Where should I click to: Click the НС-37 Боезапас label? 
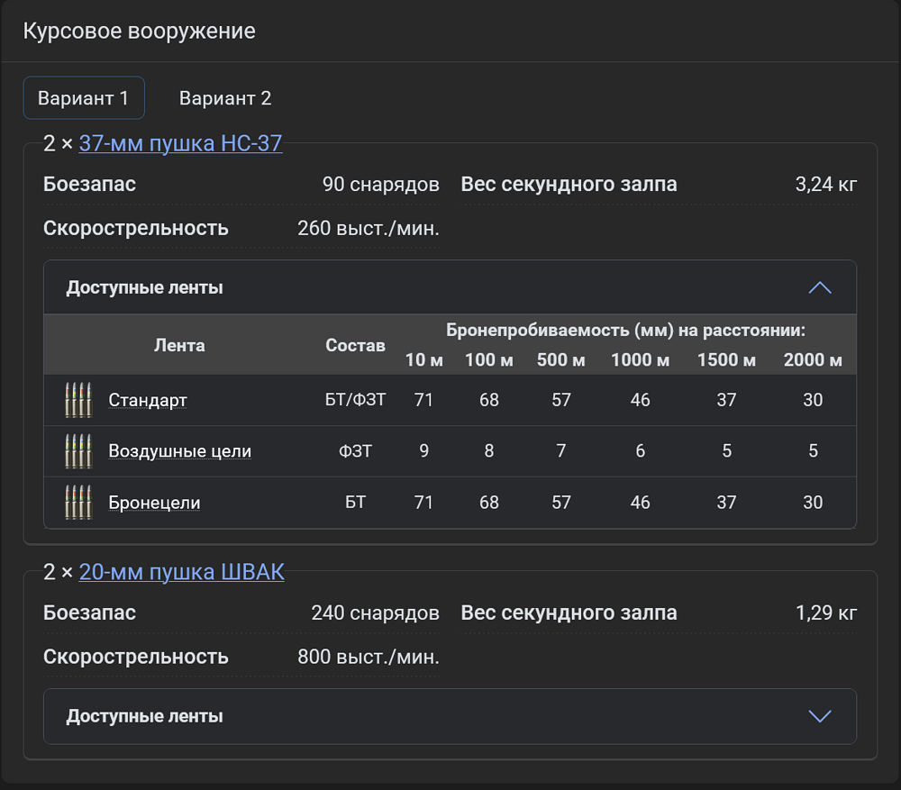[89, 185]
